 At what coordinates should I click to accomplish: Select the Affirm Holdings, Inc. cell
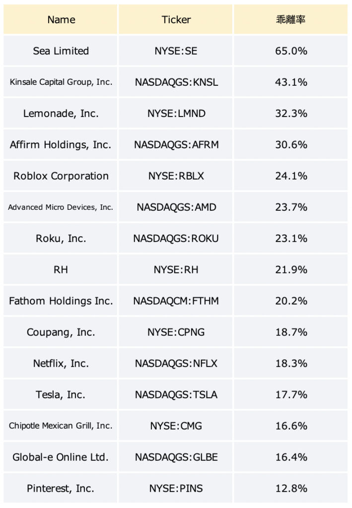61,144
